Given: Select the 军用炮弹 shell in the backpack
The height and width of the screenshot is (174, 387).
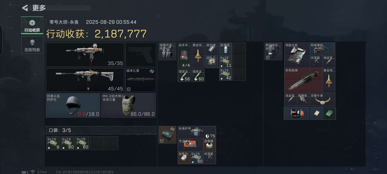Looking at the screenshot, I should [304, 80].
